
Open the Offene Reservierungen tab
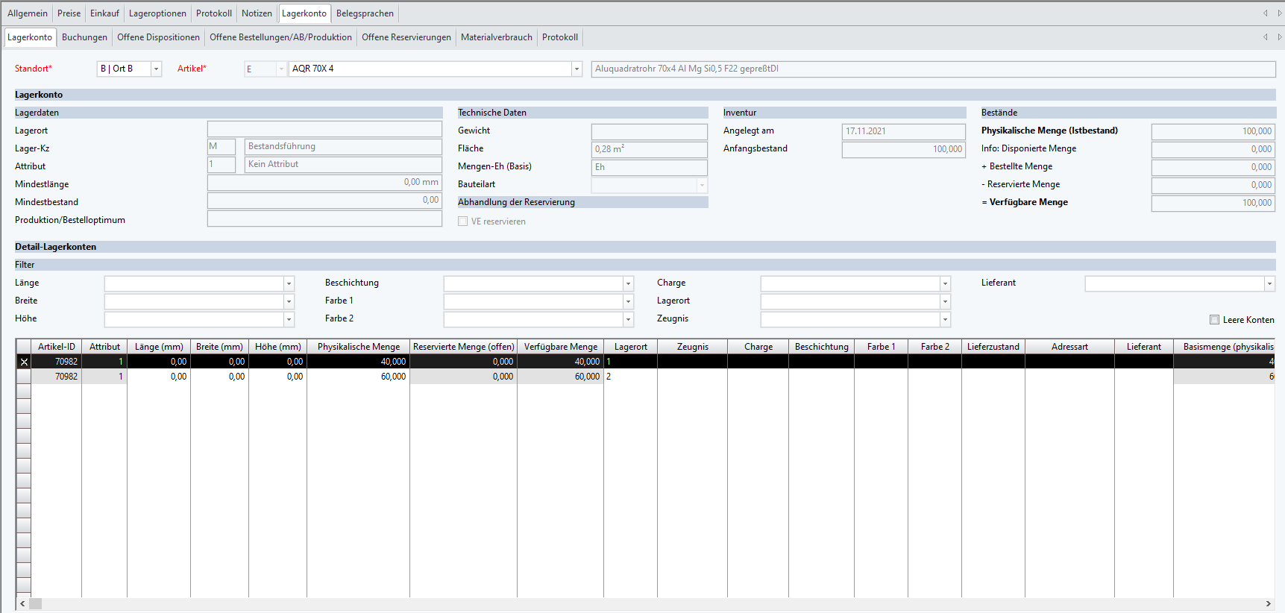pyautogui.click(x=406, y=37)
